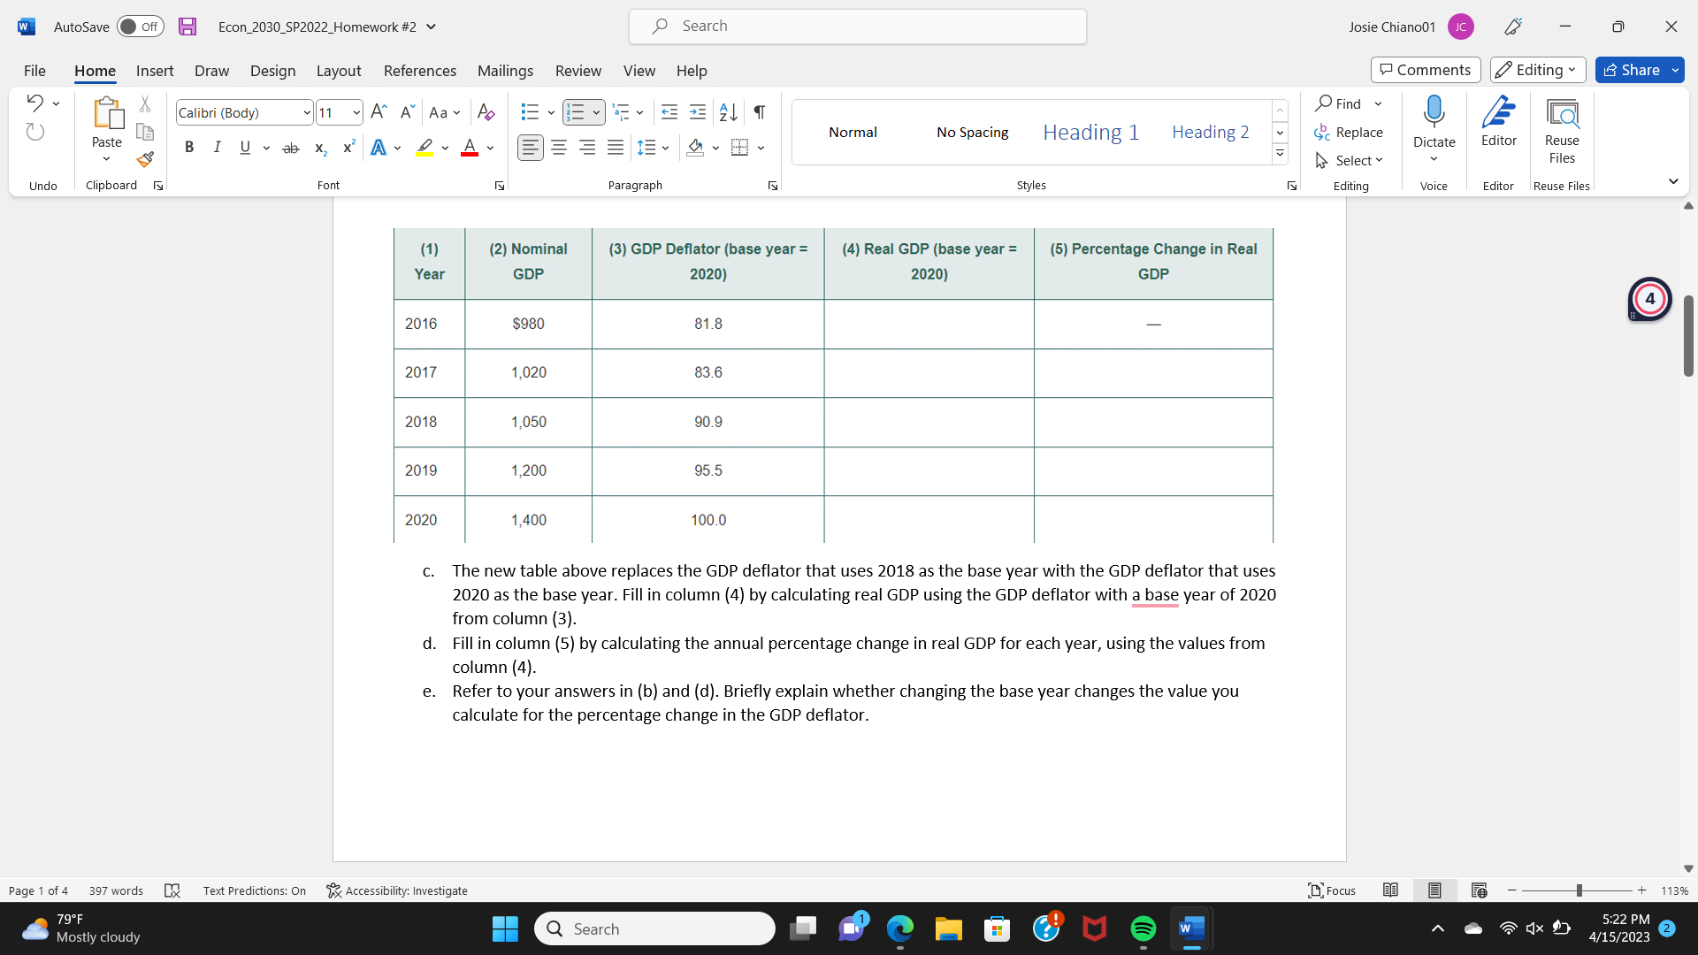The image size is (1698, 955).
Task: Launch the Editor pane
Action: 1498,124
